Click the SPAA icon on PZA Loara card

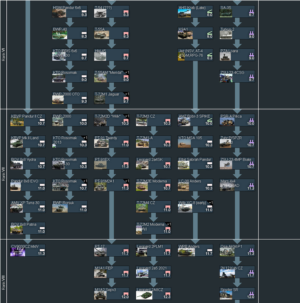click(x=252, y=54)
